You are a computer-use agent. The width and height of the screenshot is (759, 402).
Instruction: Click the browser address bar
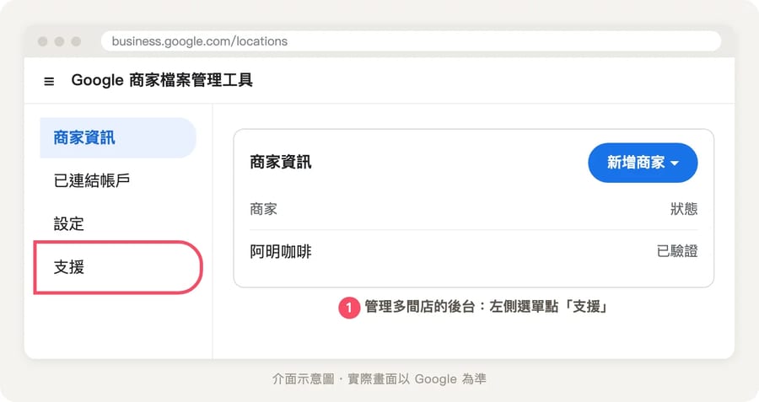411,41
